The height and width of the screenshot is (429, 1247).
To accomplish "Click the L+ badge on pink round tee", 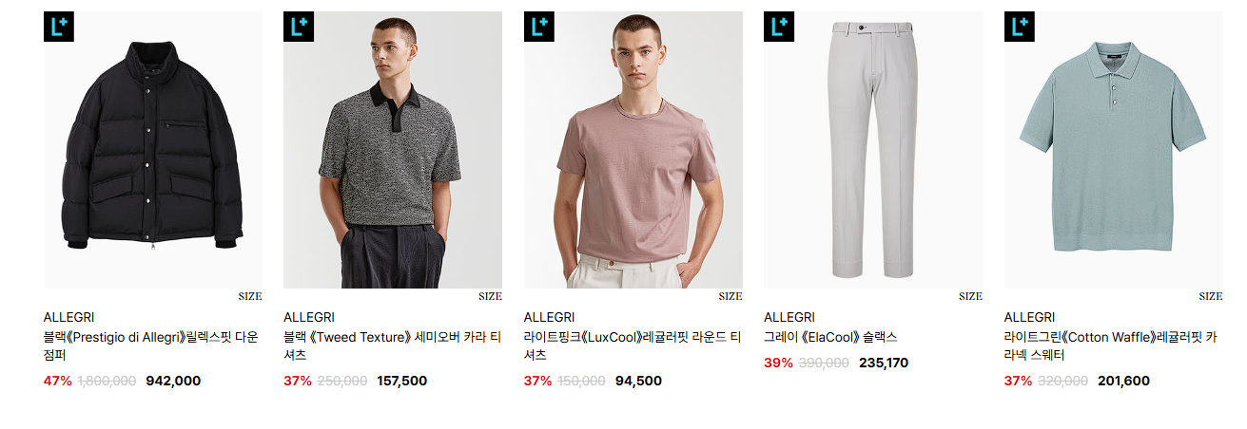I will point(538,27).
